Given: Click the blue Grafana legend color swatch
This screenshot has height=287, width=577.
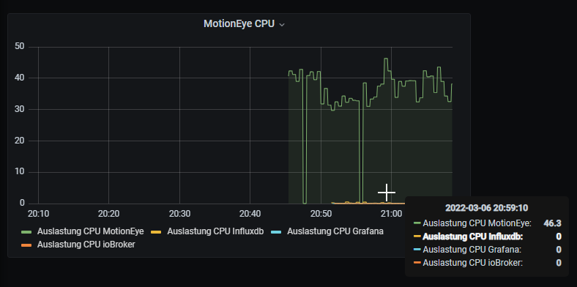Looking at the screenshot, I should pos(276,232).
